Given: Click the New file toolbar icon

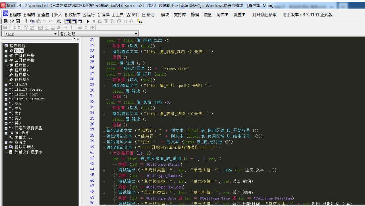Looking at the screenshot, I should tap(7, 21).
